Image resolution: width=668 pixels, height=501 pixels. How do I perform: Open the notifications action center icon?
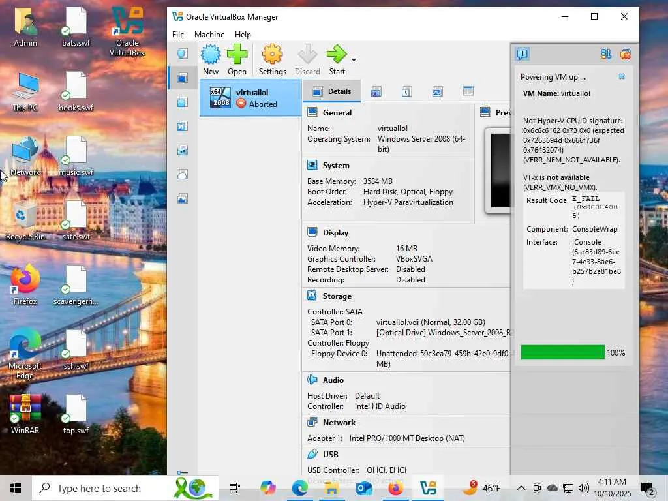coord(648,488)
